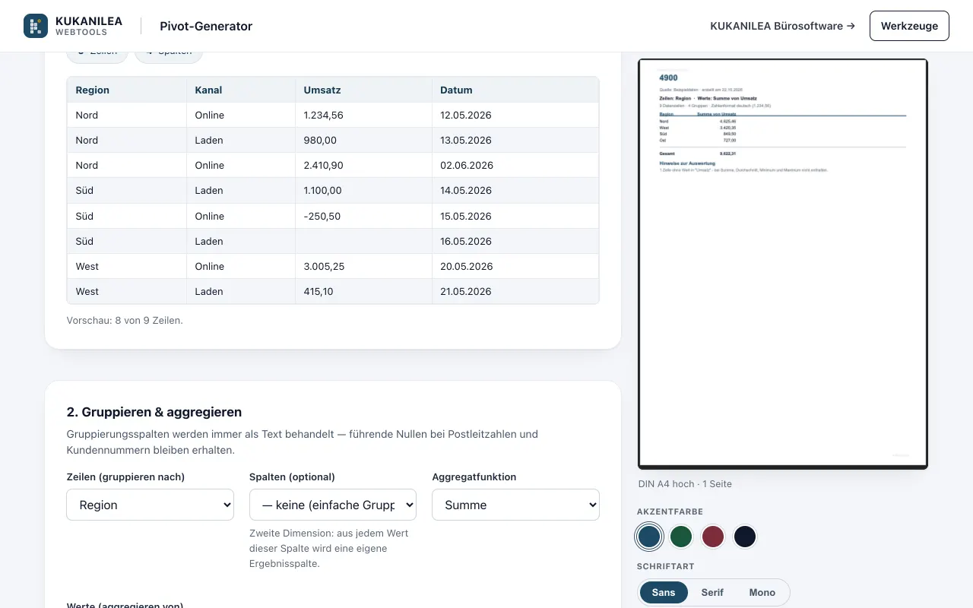Click the '2. Gruppieren & aggregieren' heading
Screen dimensions: 973x608
154,412
